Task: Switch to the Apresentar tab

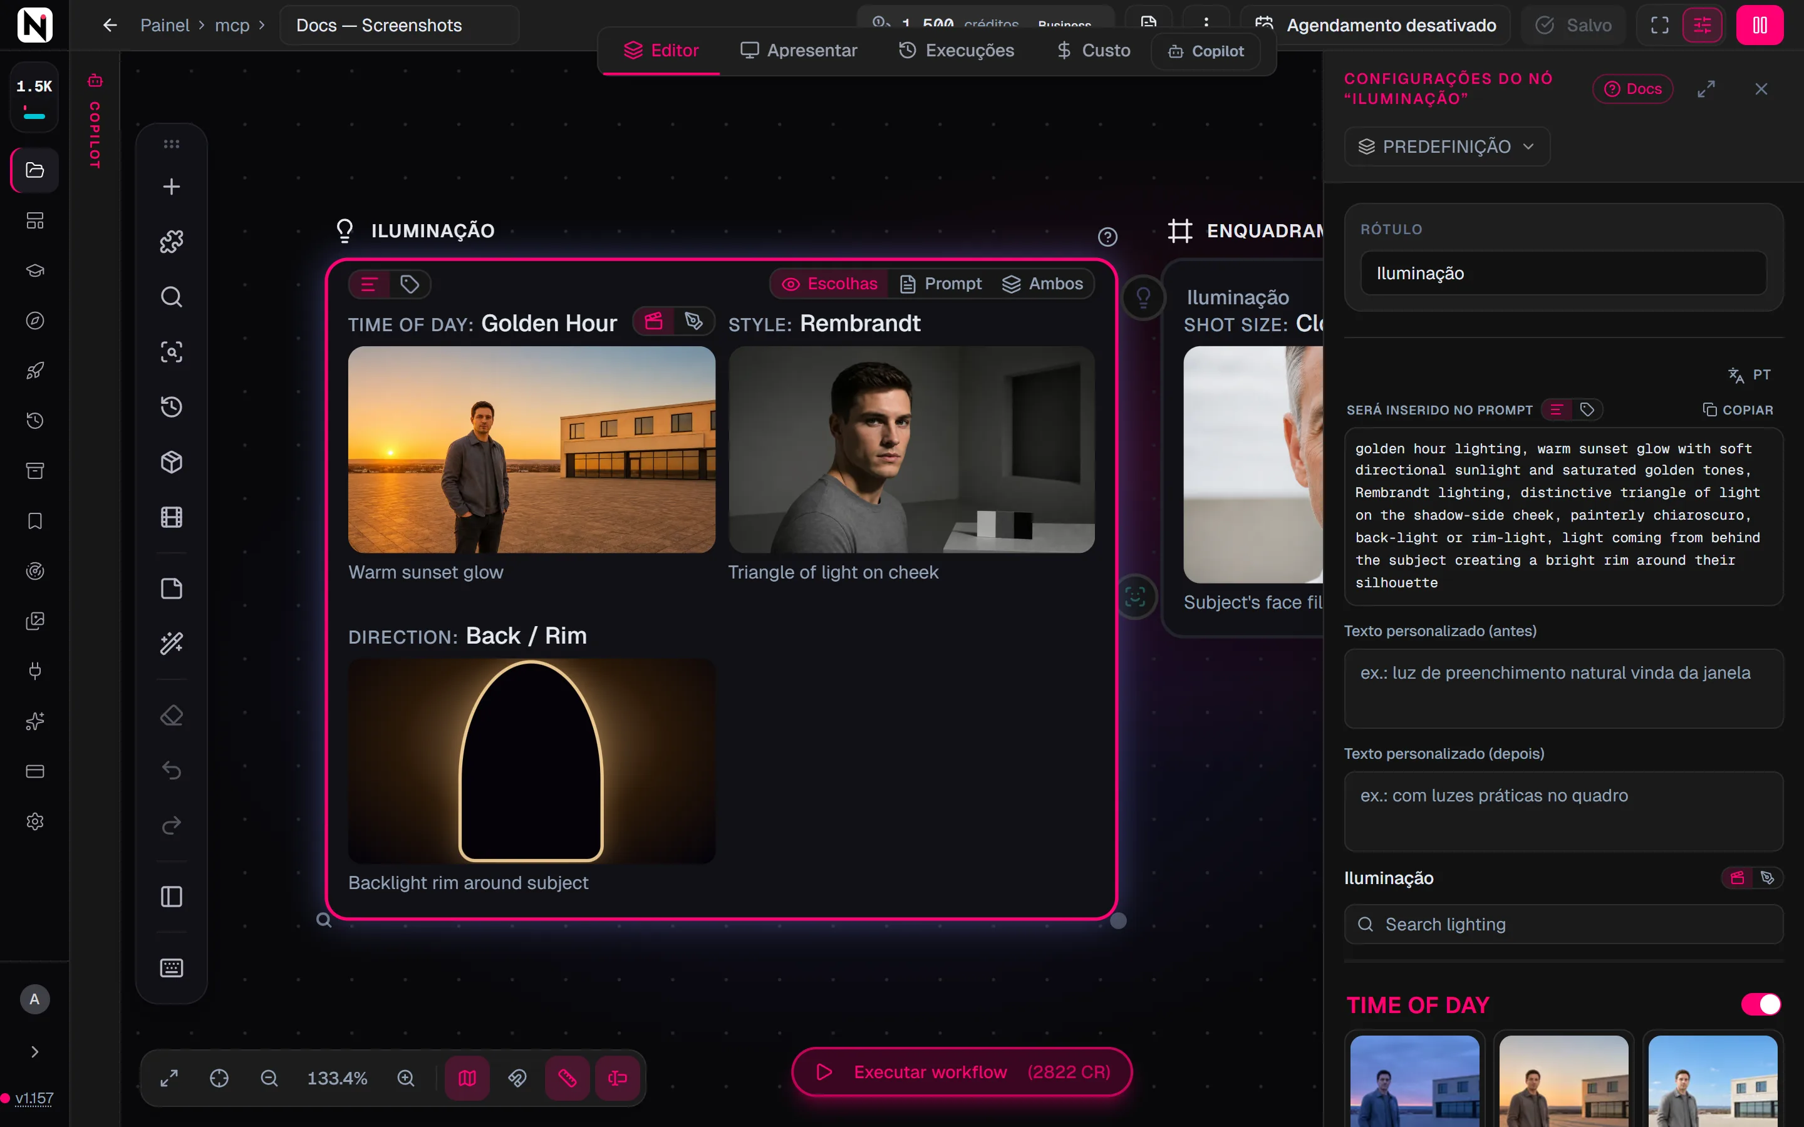Action: [x=799, y=51]
